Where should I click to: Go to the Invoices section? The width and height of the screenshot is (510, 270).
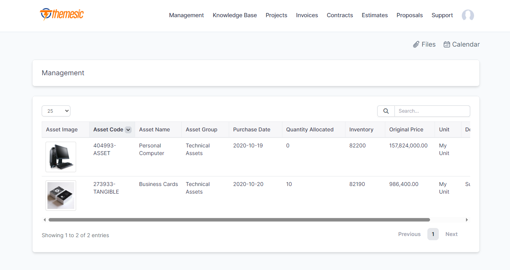[307, 15]
